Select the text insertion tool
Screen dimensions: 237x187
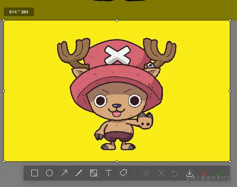pyautogui.click(x=108, y=173)
